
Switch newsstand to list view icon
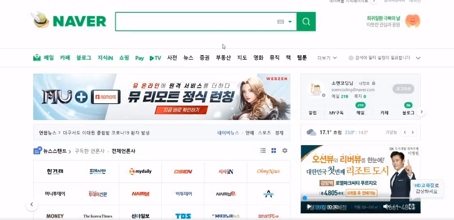click(263, 151)
